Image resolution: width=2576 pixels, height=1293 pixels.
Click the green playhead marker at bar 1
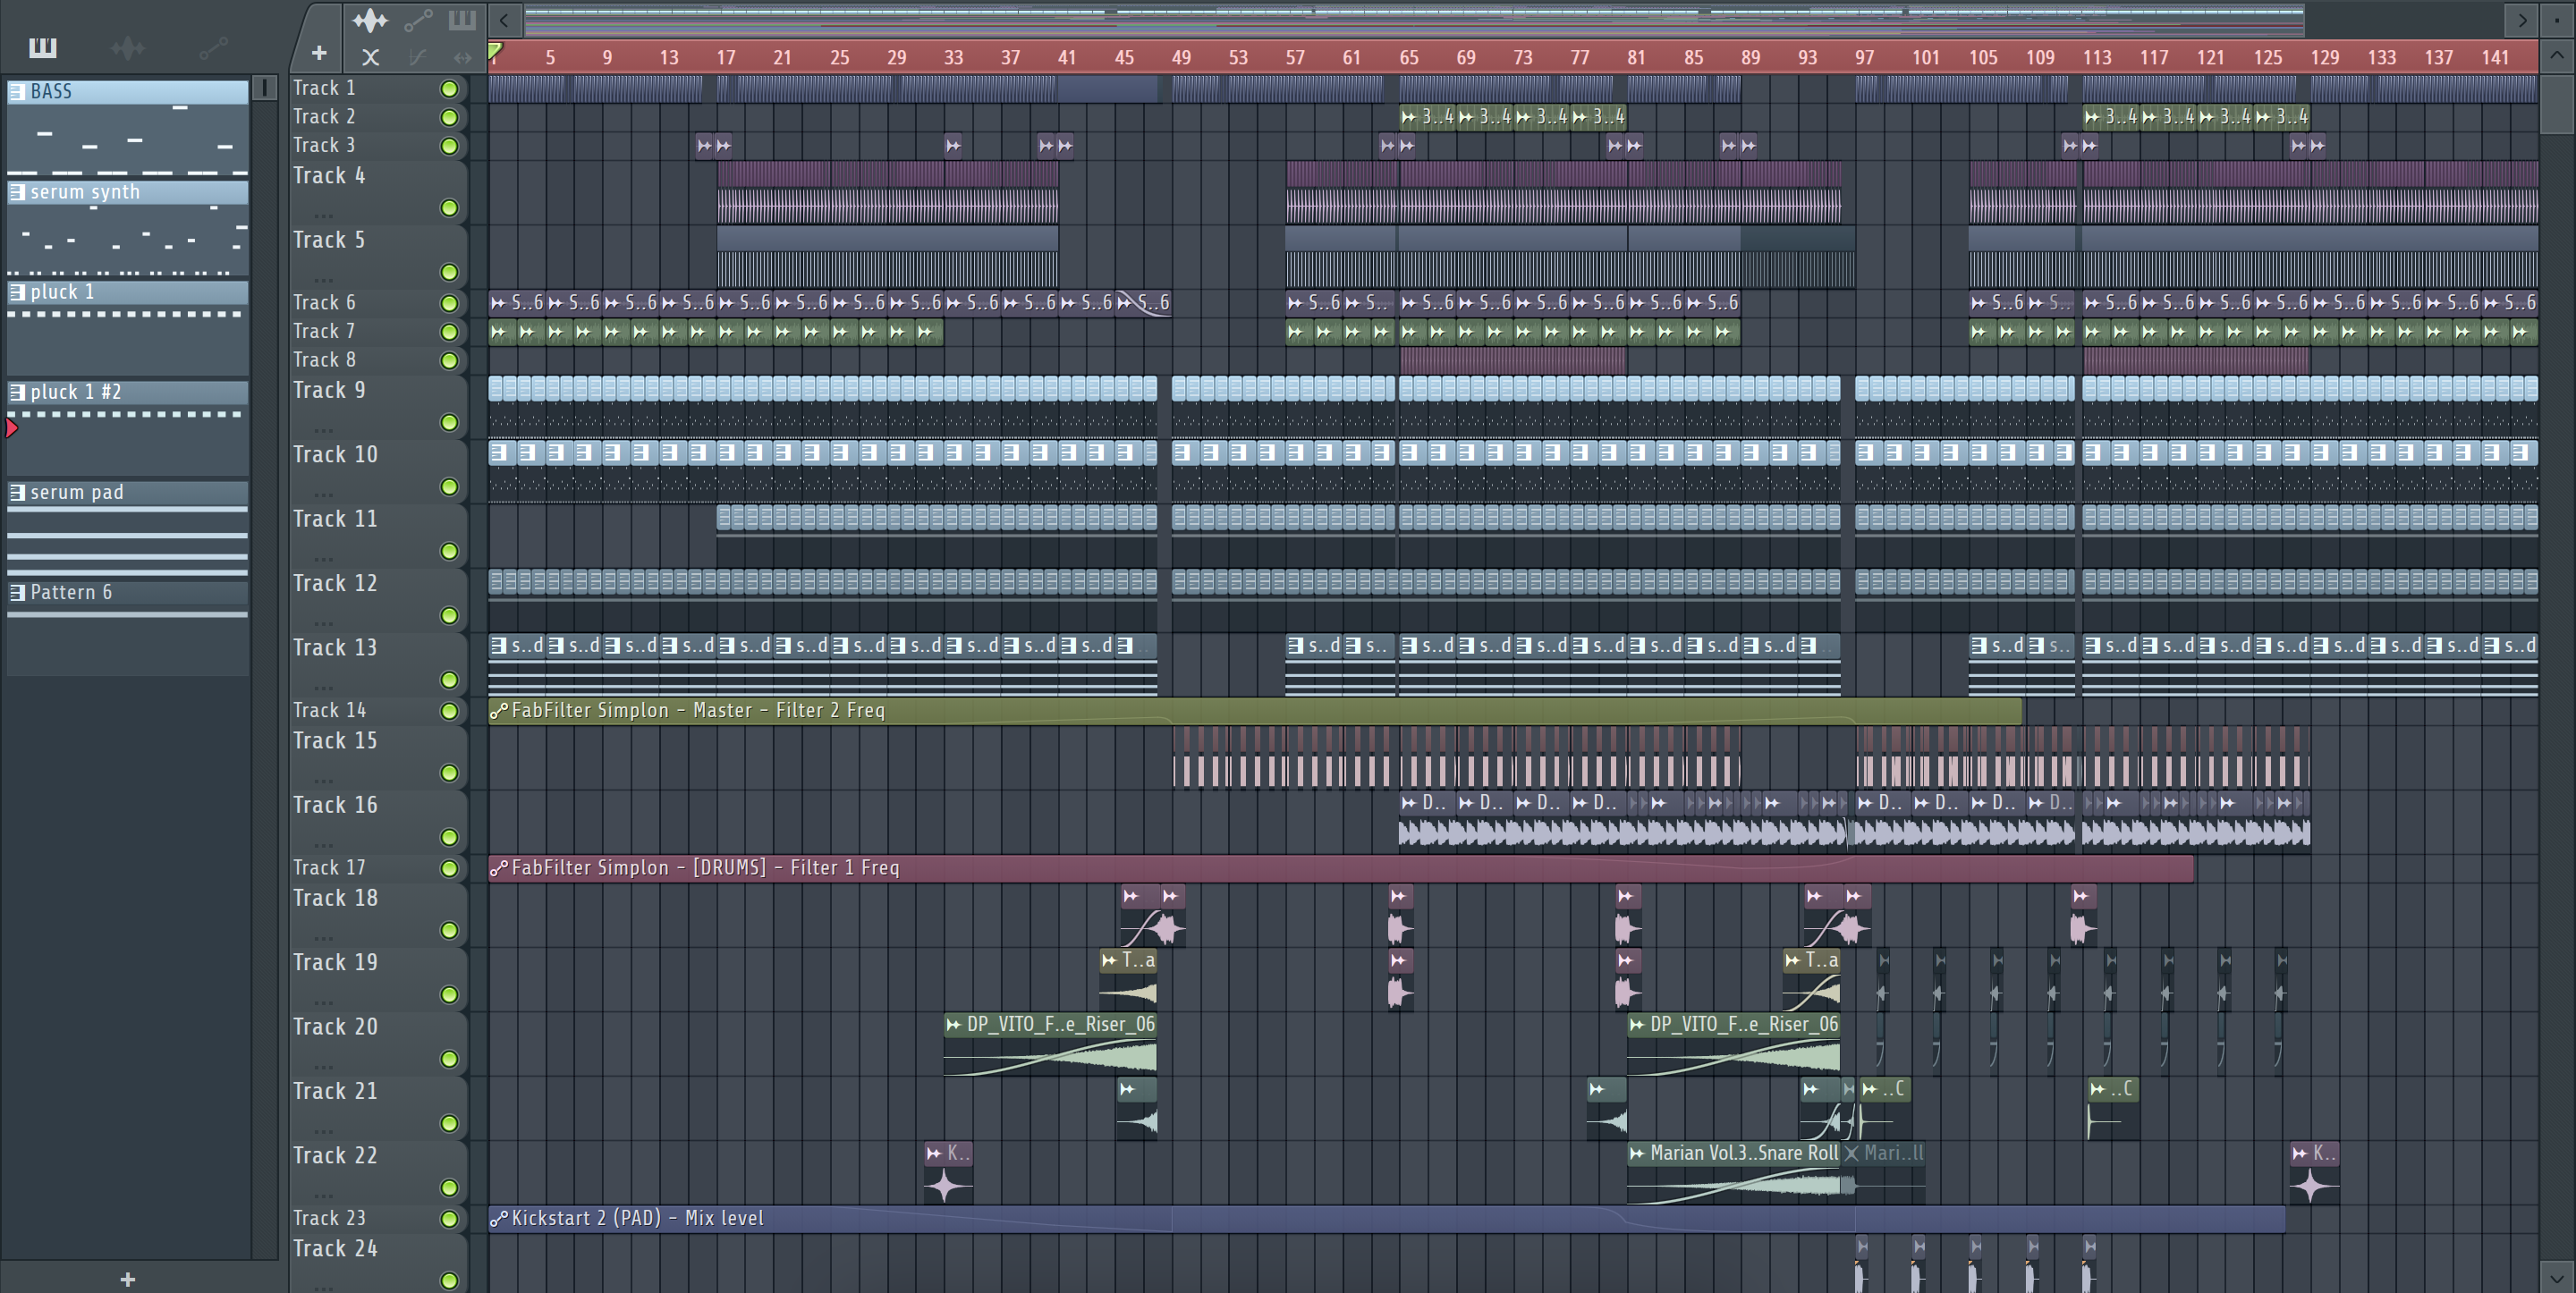[495, 50]
